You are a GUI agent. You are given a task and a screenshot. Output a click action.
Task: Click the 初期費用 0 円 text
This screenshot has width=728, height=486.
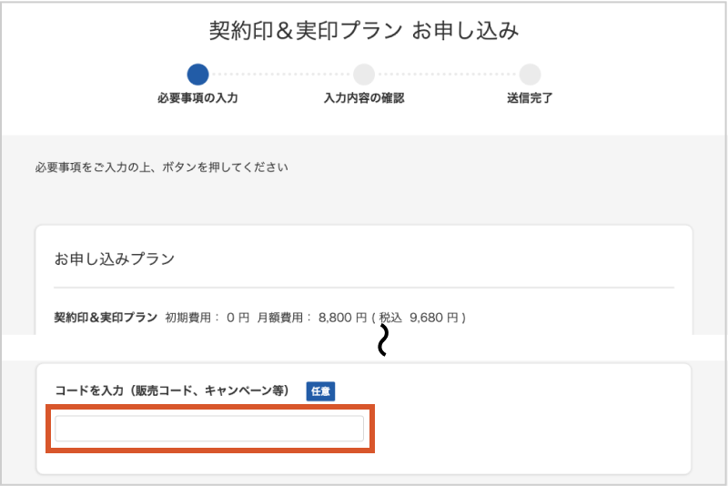(x=207, y=318)
